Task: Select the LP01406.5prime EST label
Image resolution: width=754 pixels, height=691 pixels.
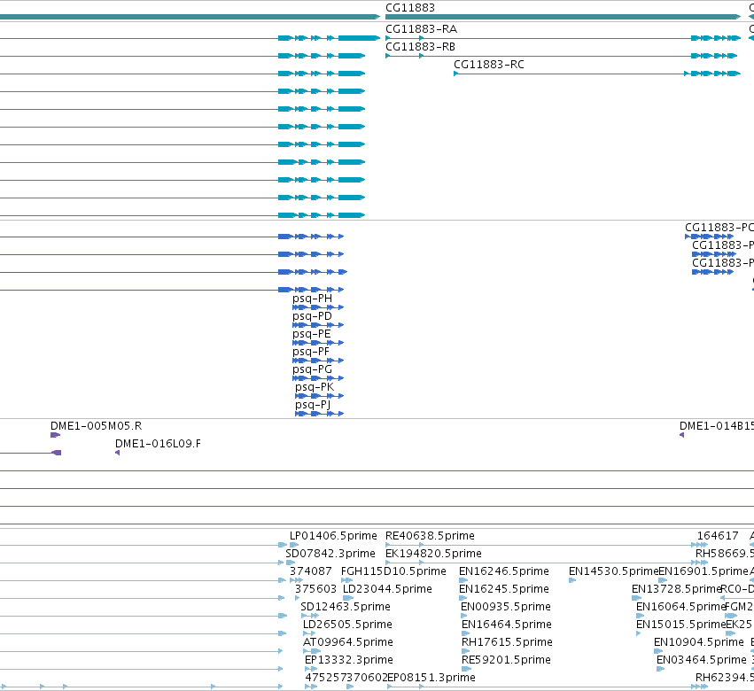Action: tap(333, 536)
